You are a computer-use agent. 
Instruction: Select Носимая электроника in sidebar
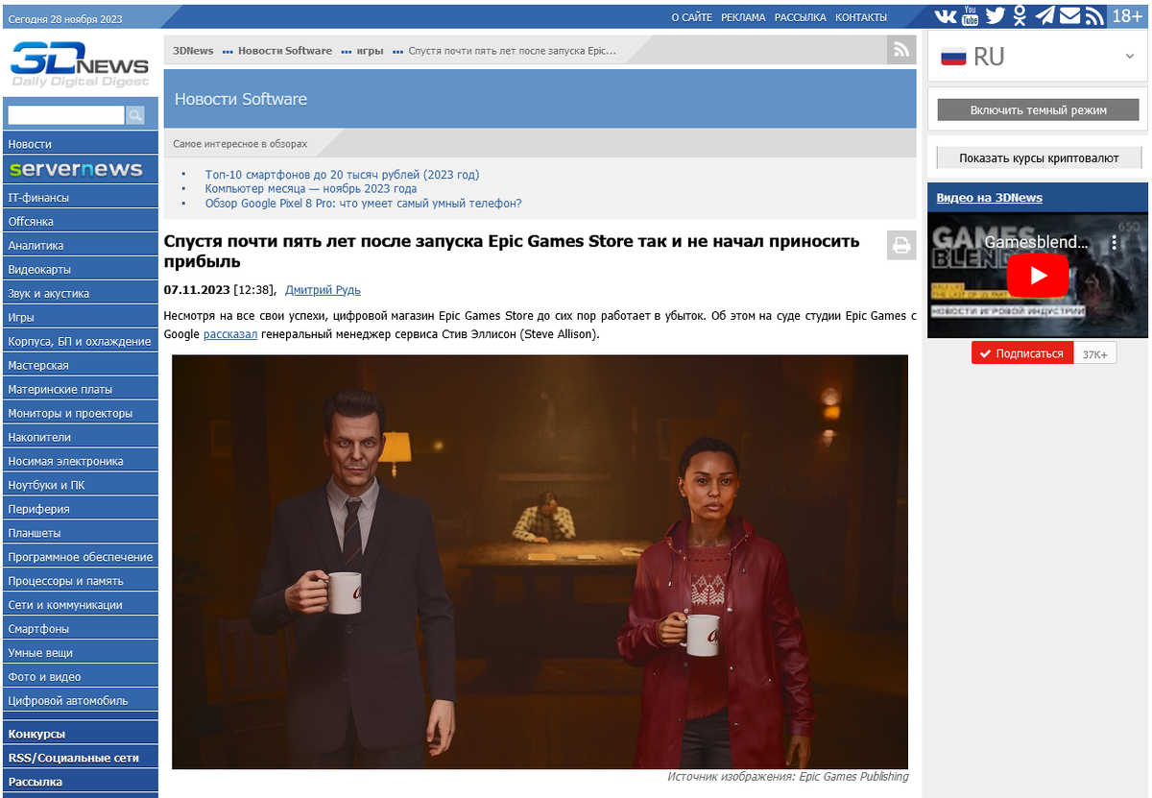(x=80, y=461)
